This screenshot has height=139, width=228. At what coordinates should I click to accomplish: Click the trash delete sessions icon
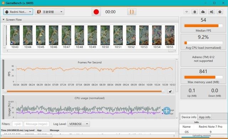[195, 12]
